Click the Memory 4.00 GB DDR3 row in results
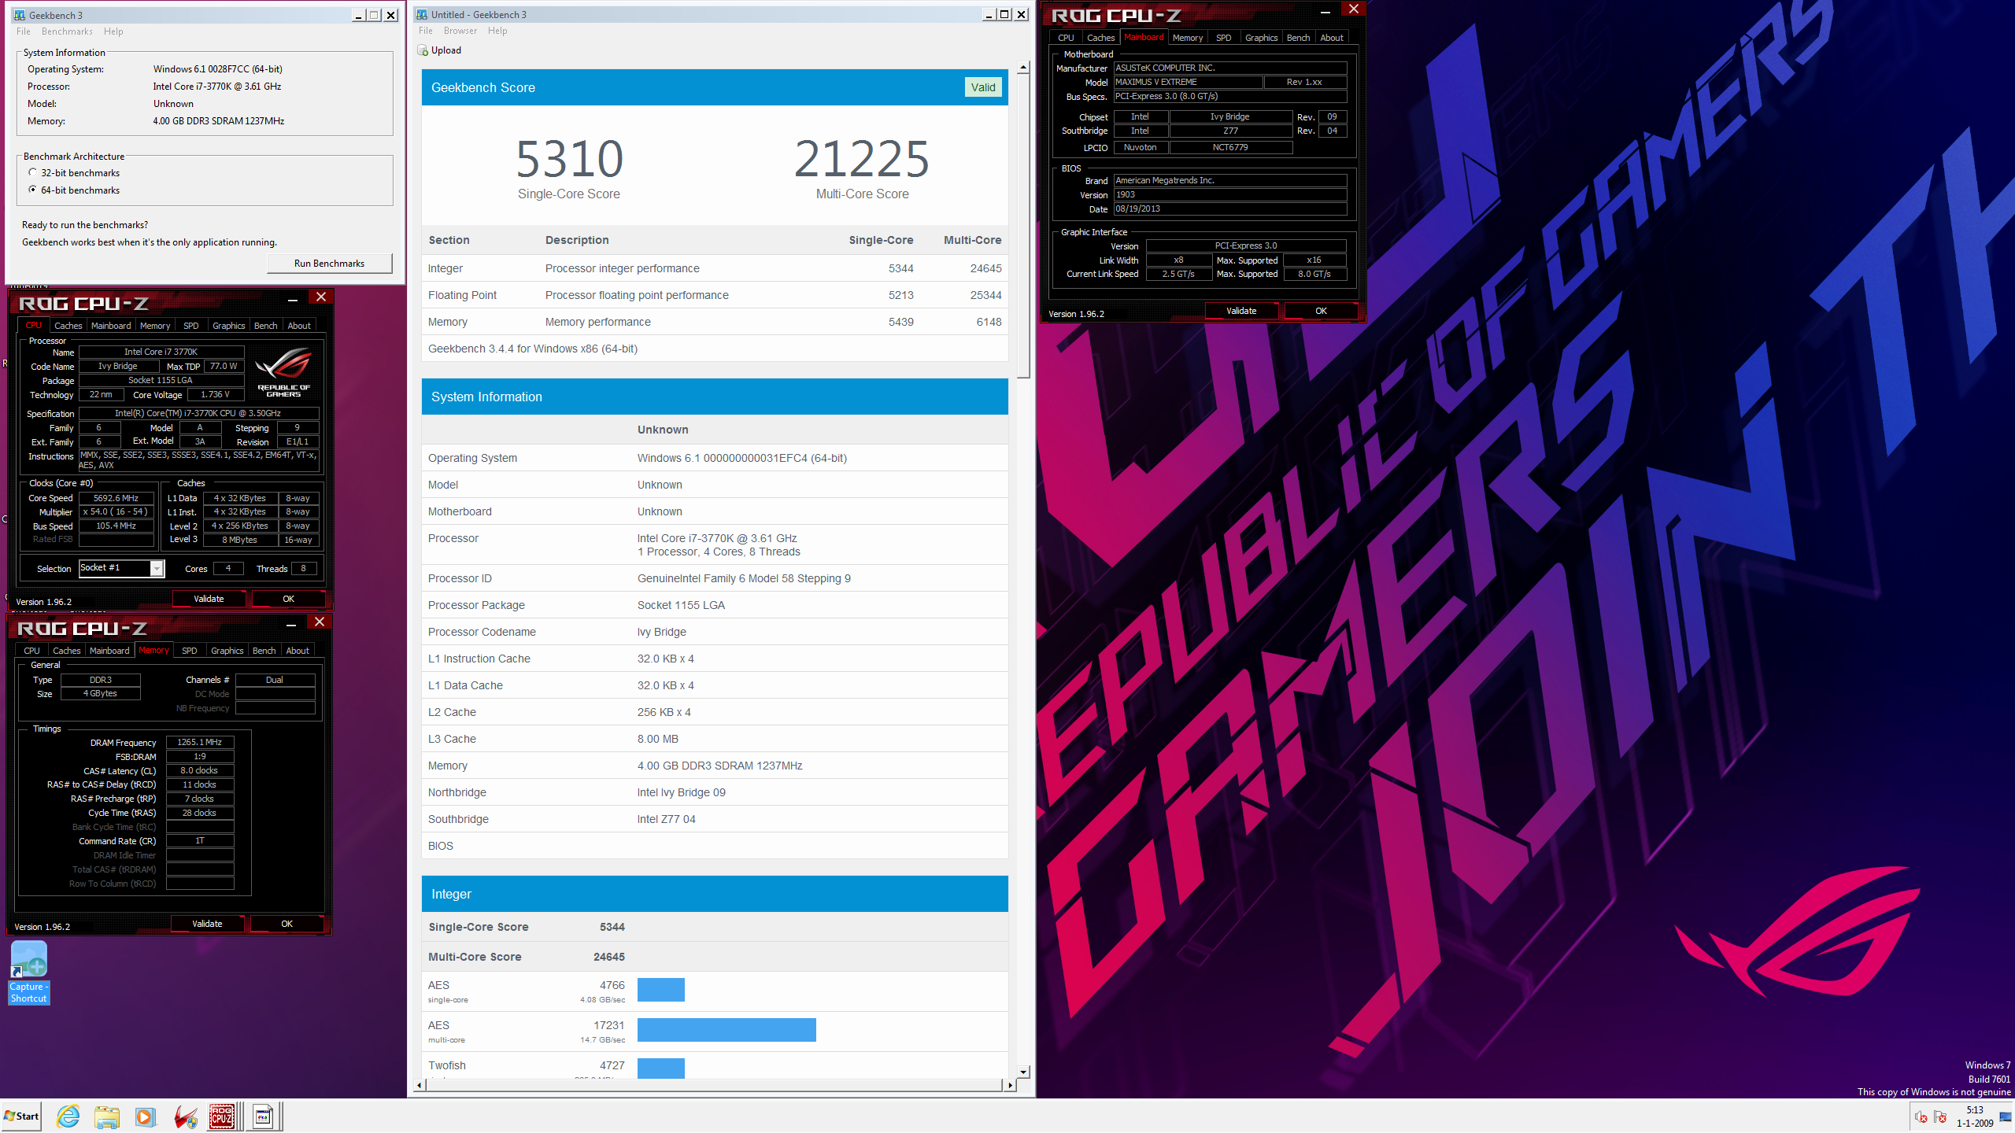This screenshot has height=1133, width=2015. coord(715,766)
